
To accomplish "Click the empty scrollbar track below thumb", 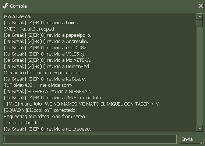I will click(x=200, y=76).
